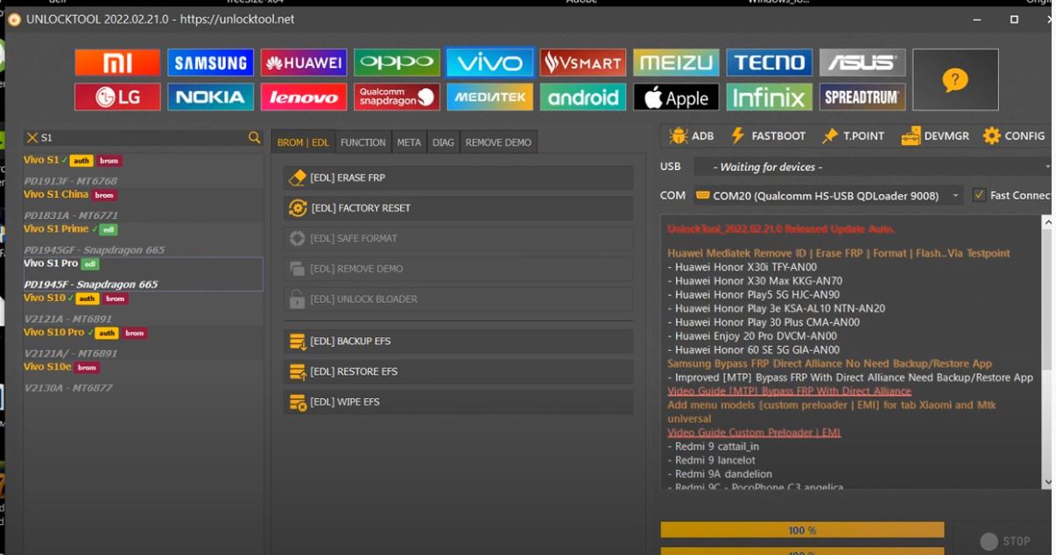The image size is (1056, 555).
Task: Open the ADB bug tool
Action: [x=692, y=136]
